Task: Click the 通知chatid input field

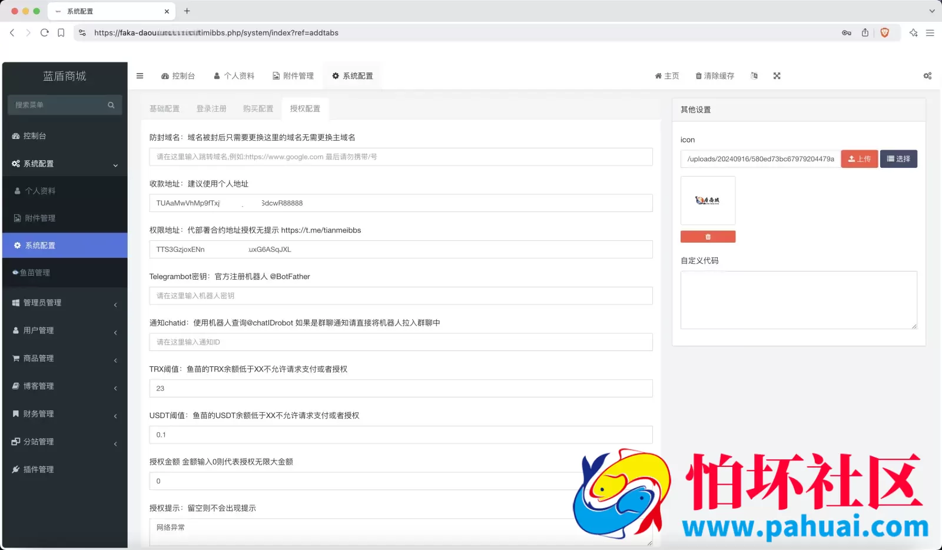Action: point(401,342)
